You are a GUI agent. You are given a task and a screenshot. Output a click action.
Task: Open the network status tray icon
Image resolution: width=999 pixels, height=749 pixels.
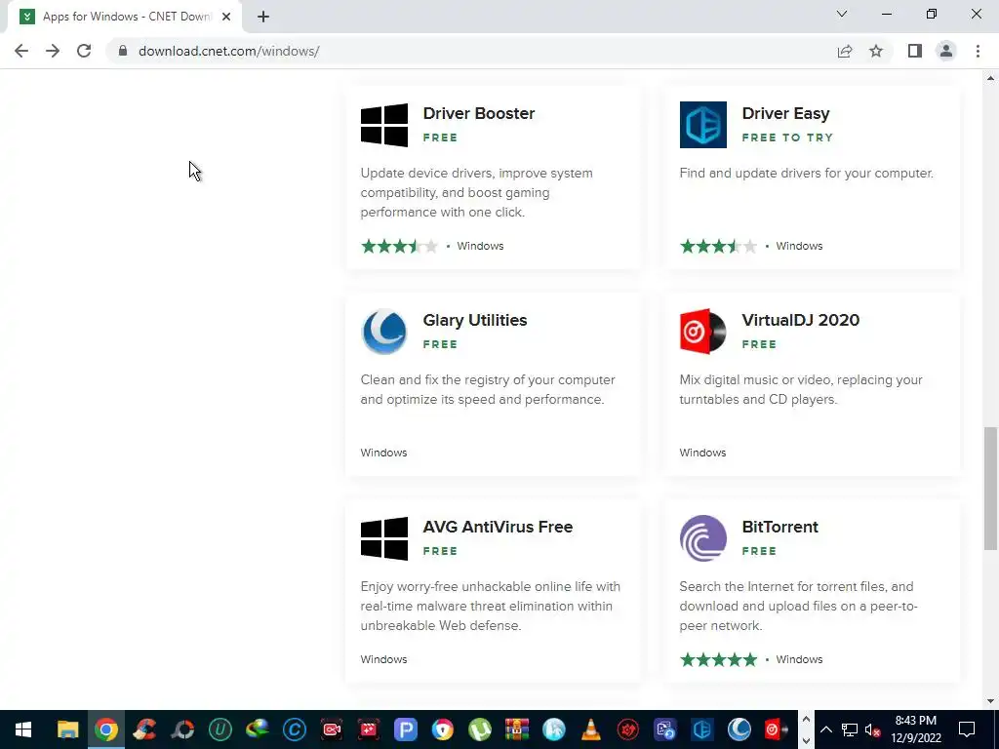[850, 729]
